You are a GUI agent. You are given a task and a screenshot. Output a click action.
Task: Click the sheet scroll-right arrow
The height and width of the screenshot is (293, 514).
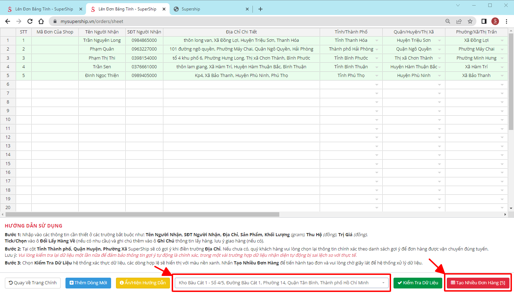click(505, 214)
